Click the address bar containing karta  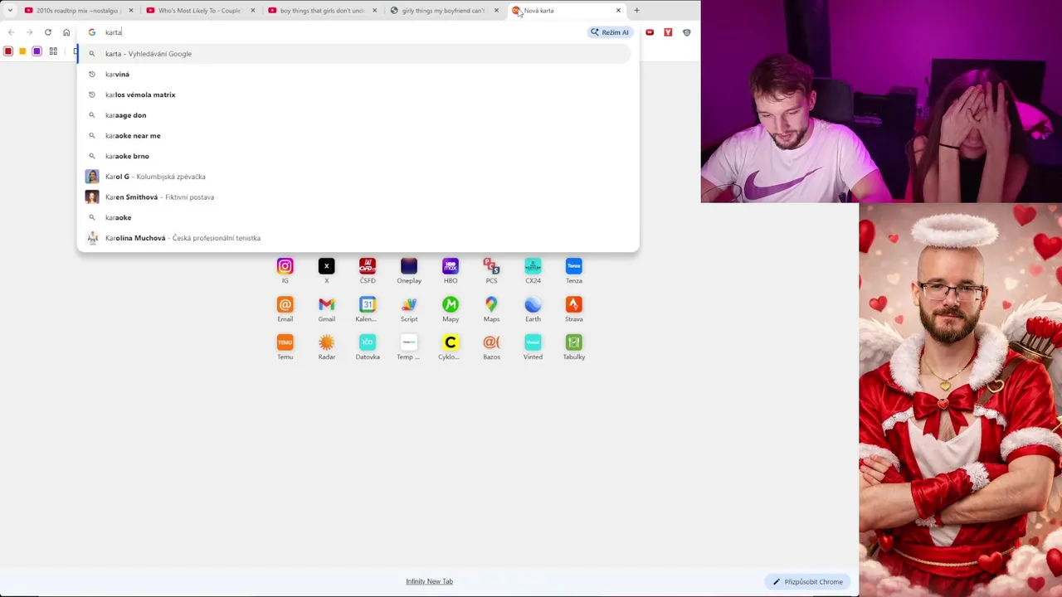332,32
